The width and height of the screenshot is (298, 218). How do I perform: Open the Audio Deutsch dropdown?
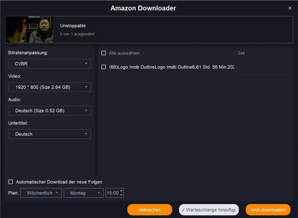coord(50,110)
